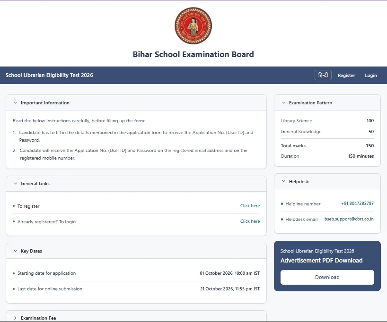Click the read instructions carefully sentence
The height and width of the screenshot is (322, 387).
pos(79,121)
